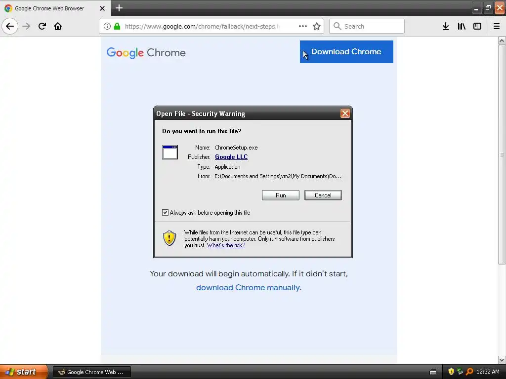Click the keyboard tray icon
Viewport: 506px width, 379px height.
pyautogui.click(x=433, y=372)
